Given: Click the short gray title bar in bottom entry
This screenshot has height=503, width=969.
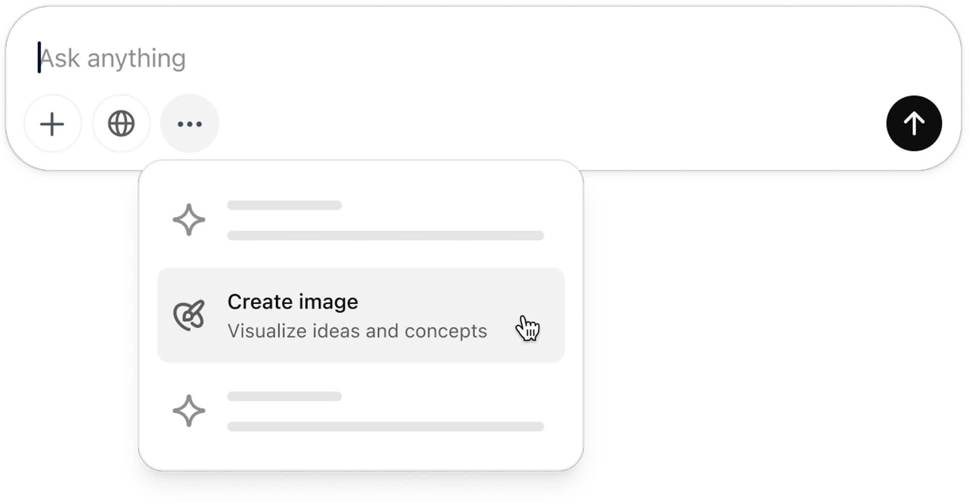Looking at the screenshot, I should pos(285,397).
